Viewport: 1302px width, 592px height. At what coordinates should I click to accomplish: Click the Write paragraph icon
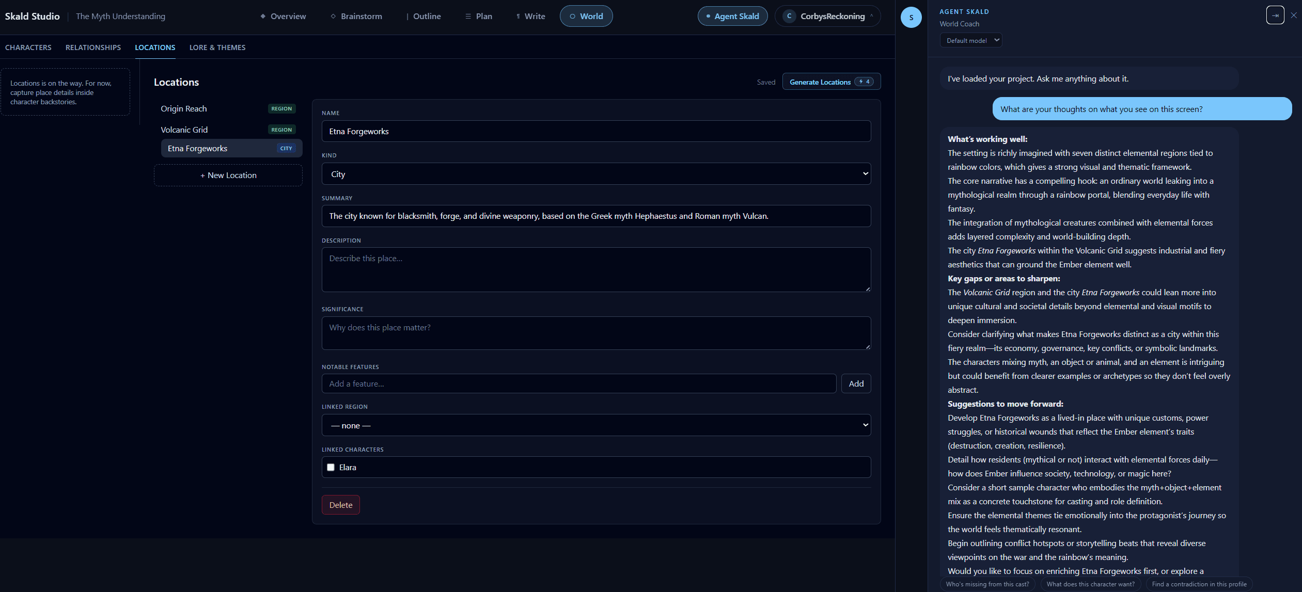tap(518, 16)
